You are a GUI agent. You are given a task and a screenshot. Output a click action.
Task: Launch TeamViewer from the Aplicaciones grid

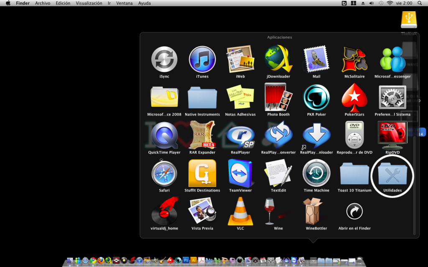[x=240, y=173]
